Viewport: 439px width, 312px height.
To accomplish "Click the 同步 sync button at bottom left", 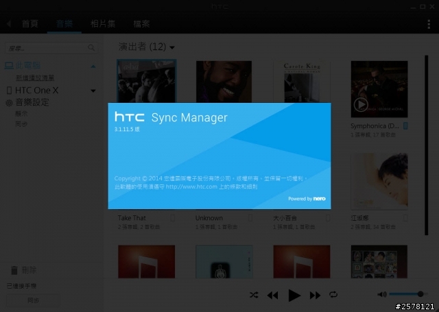I will (33, 300).
